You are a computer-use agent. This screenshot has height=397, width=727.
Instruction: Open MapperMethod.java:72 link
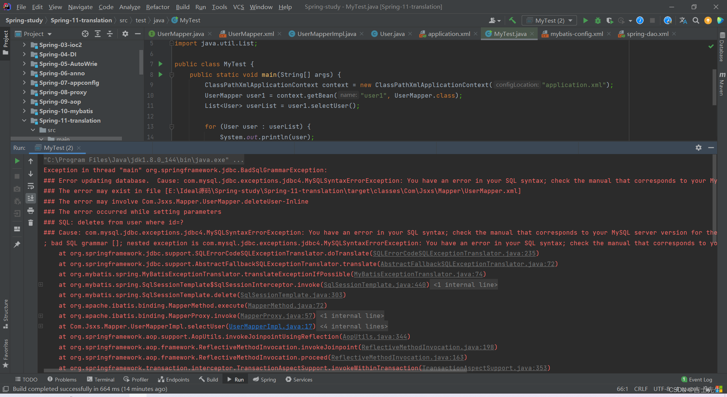[x=285, y=305]
